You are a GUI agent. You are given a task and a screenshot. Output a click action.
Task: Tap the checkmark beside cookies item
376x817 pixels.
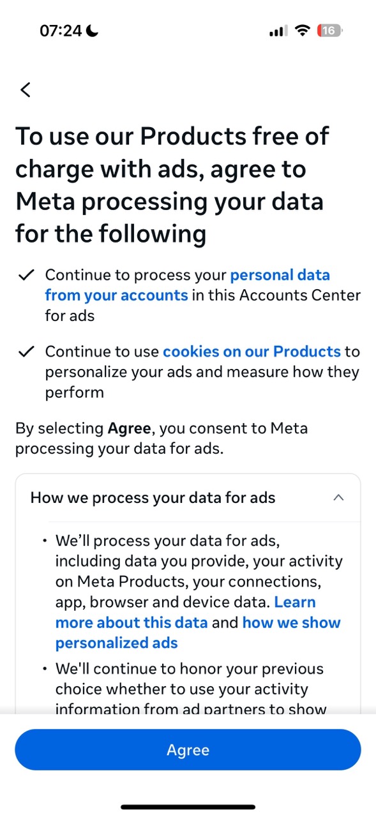[26, 352]
